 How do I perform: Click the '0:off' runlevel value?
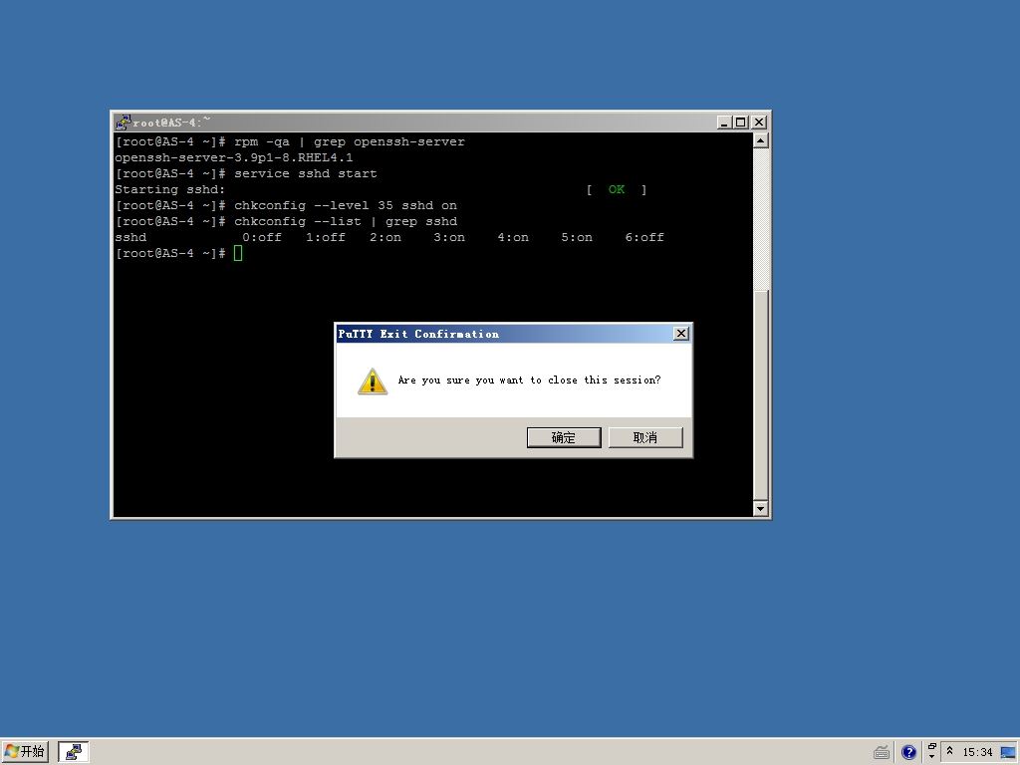coord(262,237)
